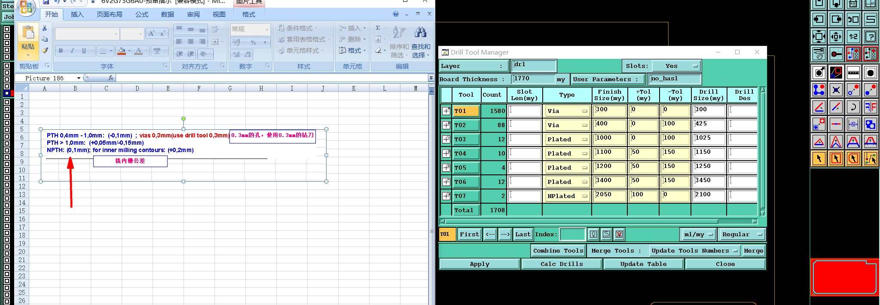Viewport: 880px width, 305px height.
Task: Open the Type dropdown for T03 Plated
Action: click(567, 139)
